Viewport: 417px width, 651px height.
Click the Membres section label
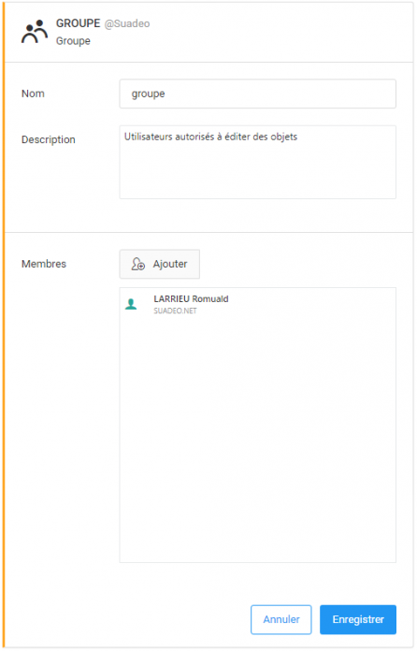coord(44,264)
